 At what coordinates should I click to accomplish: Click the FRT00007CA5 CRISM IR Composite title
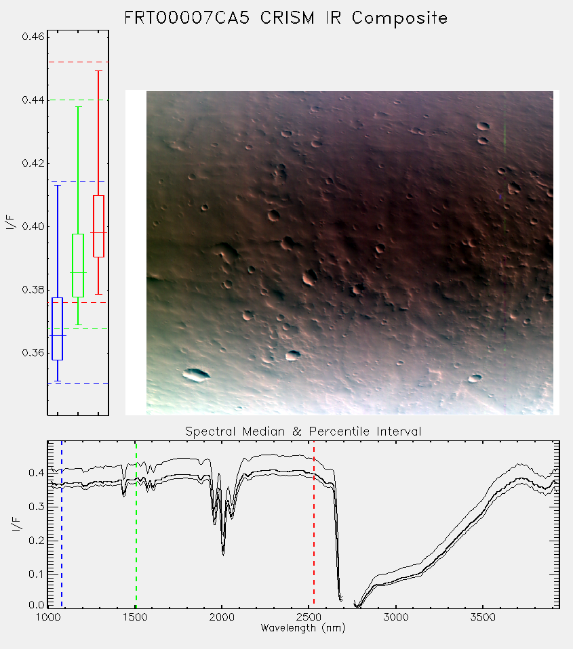(286, 18)
